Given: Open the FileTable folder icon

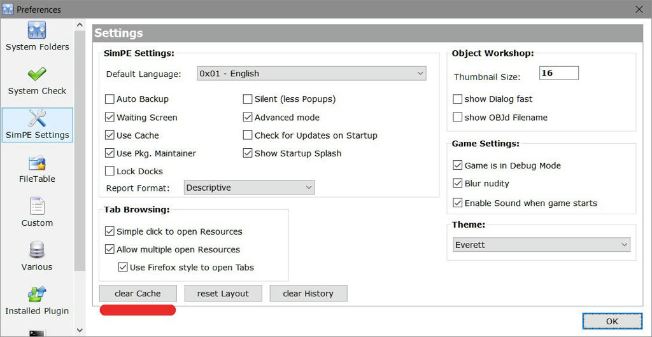Looking at the screenshot, I should click(x=37, y=163).
